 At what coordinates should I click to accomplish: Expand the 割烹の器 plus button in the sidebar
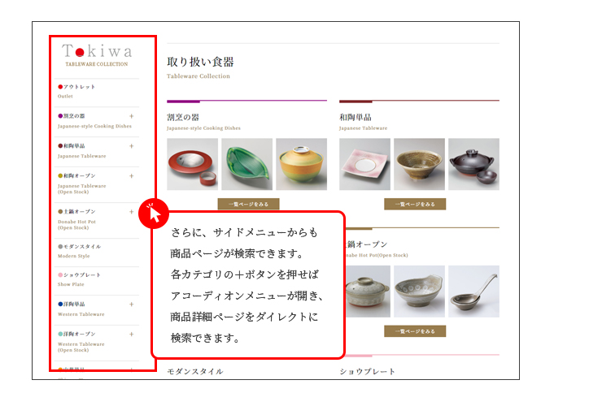131,116
